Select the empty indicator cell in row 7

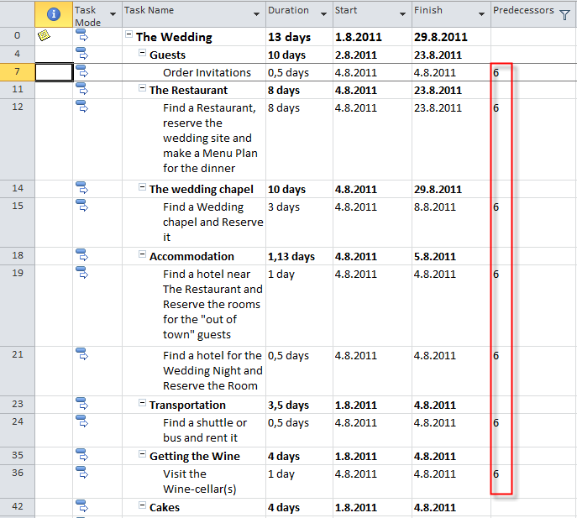pyautogui.click(x=54, y=72)
